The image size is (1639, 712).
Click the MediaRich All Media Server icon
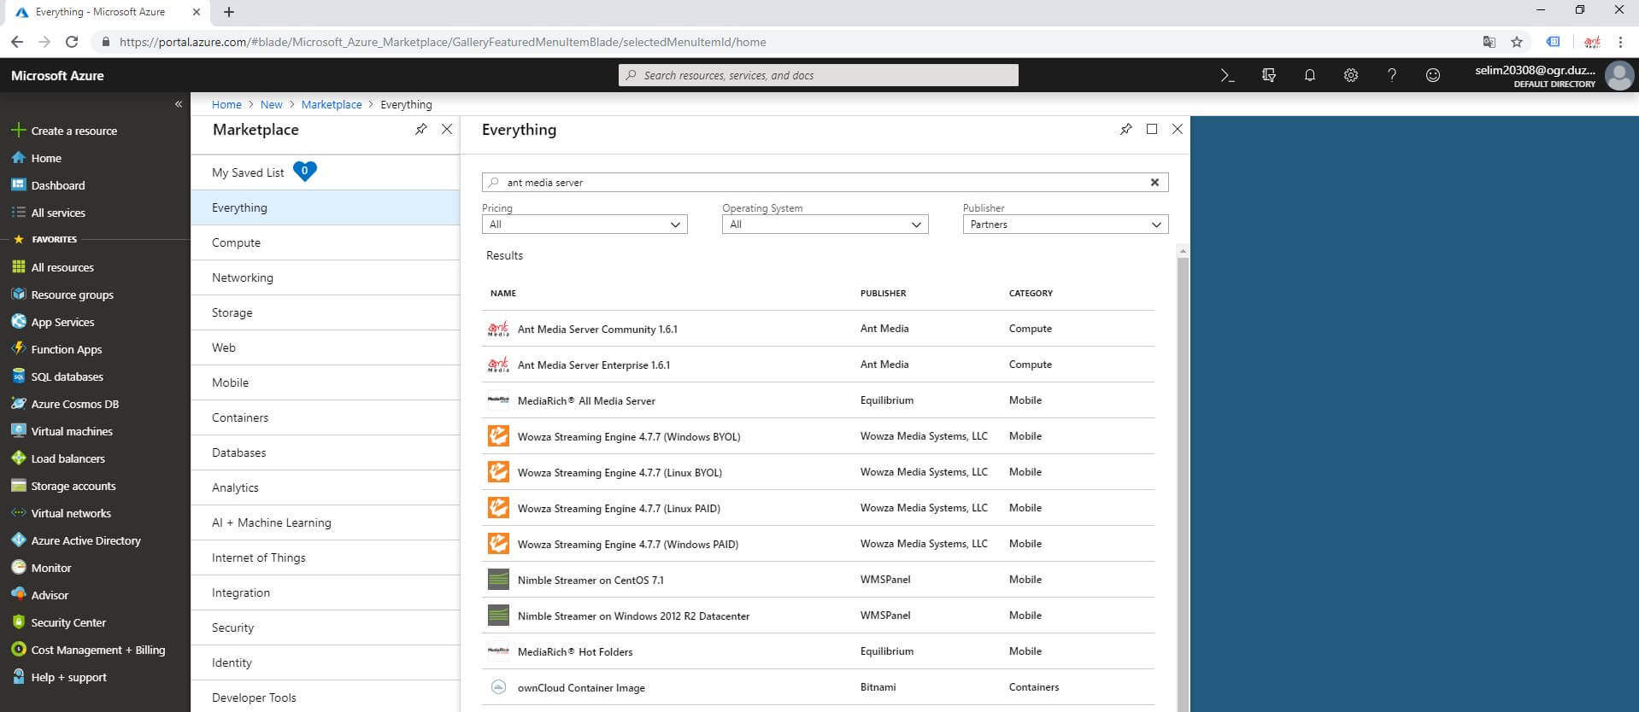point(498,400)
